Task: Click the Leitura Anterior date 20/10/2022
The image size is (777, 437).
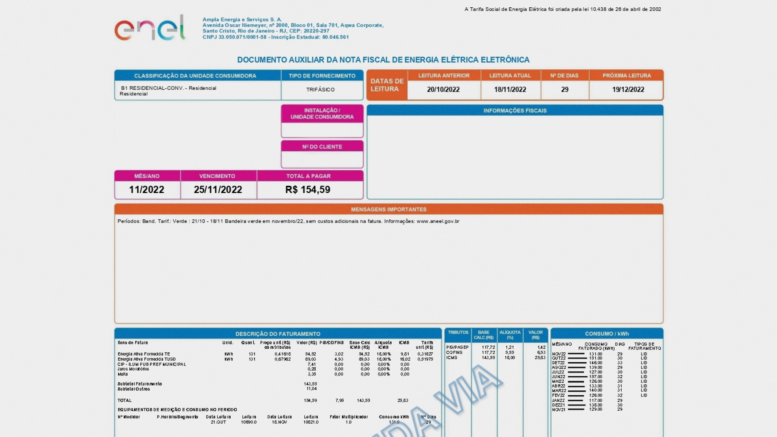Action: 443,89
